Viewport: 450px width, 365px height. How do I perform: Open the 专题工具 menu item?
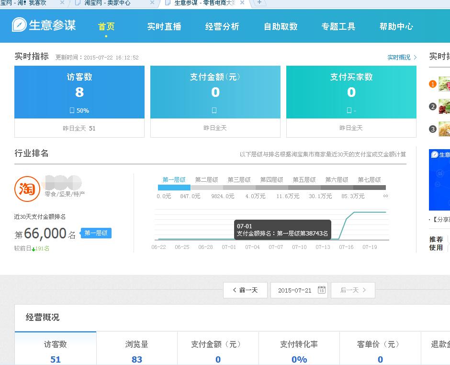pos(338,27)
